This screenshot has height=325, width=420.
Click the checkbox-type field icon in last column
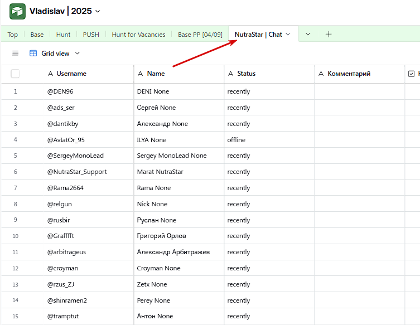(412, 74)
